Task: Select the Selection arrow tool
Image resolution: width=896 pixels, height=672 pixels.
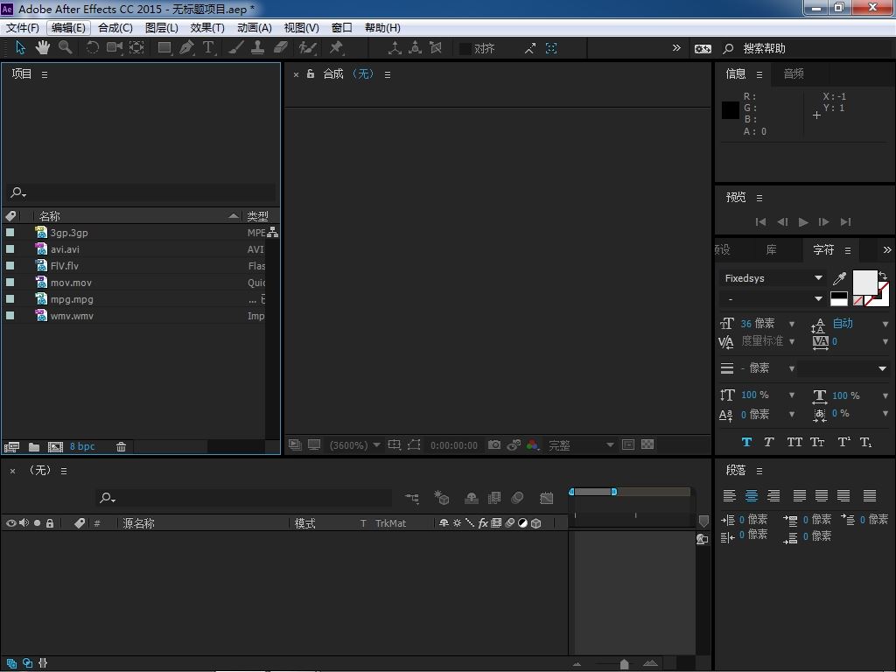Action: pyautogui.click(x=21, y=48)
